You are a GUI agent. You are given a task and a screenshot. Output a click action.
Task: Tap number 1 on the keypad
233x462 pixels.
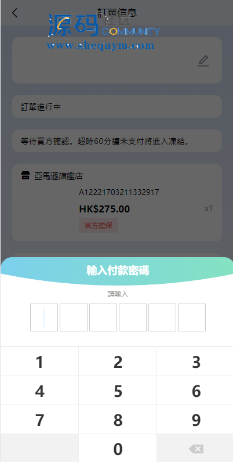pyautogui.click(x=39, y=362)
